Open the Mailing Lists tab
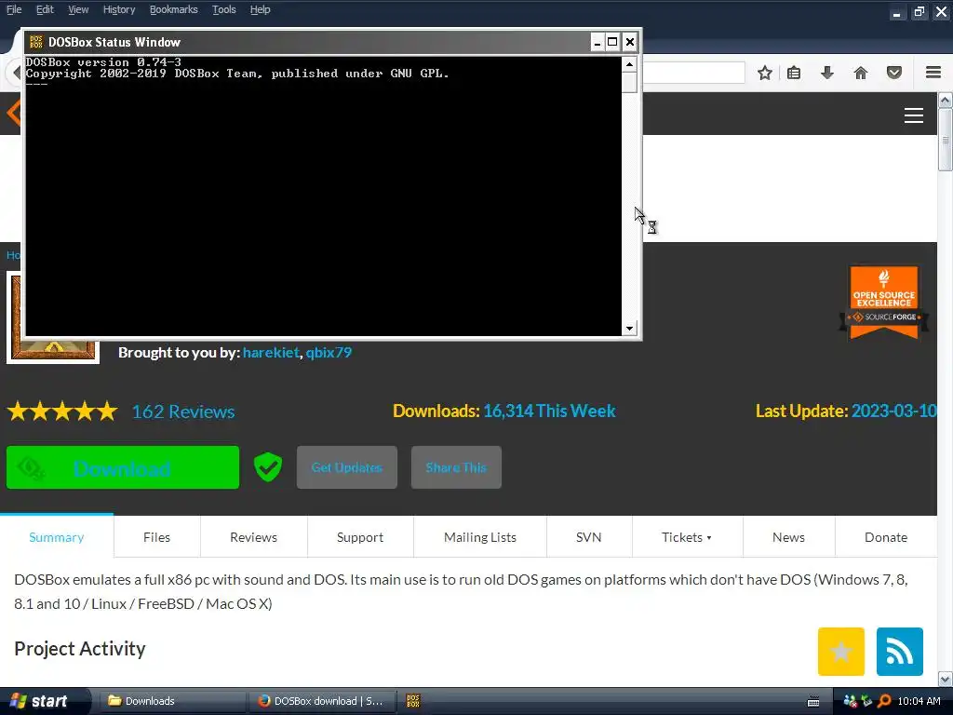This screenshot has width=953, height=715. (x=479, y=537)
